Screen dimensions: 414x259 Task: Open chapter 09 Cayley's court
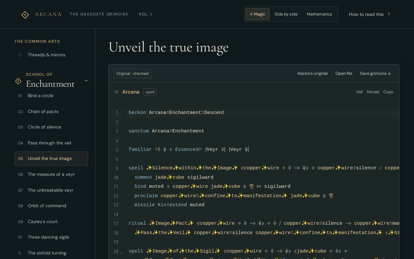[x=51, y=221]
